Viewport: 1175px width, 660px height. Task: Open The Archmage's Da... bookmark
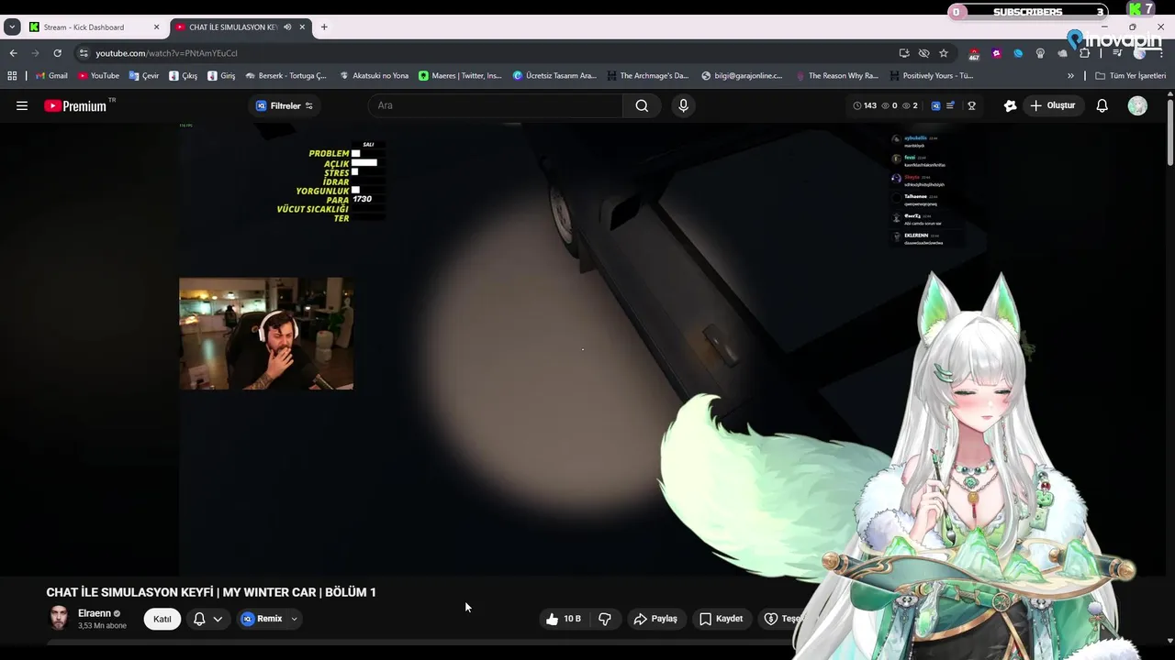coord(647,76)
